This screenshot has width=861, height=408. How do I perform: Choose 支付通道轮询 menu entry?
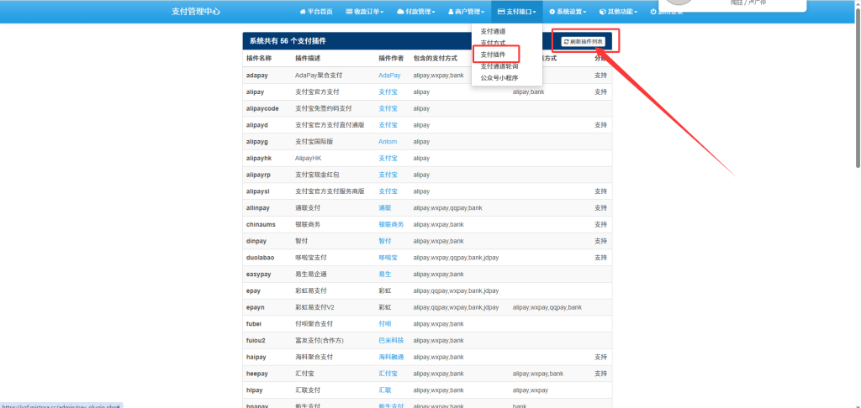(499, 66)
